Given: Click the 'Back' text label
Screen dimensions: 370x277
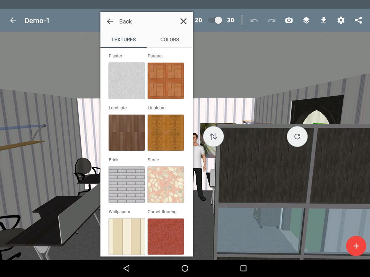Looking at the screenshot, I should [125, 21].
